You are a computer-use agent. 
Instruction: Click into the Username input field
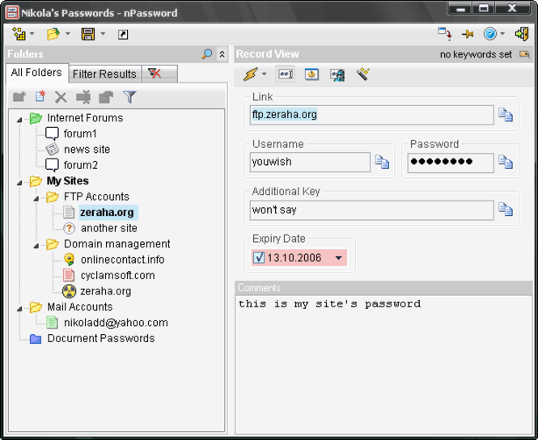pyautogui.click(x=309, y=163)
